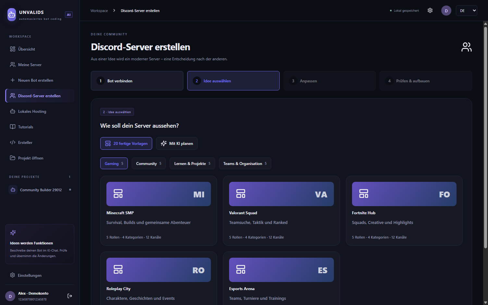Click the Tutorials book icon
488x305 pixels.
[x=13, y=127]
